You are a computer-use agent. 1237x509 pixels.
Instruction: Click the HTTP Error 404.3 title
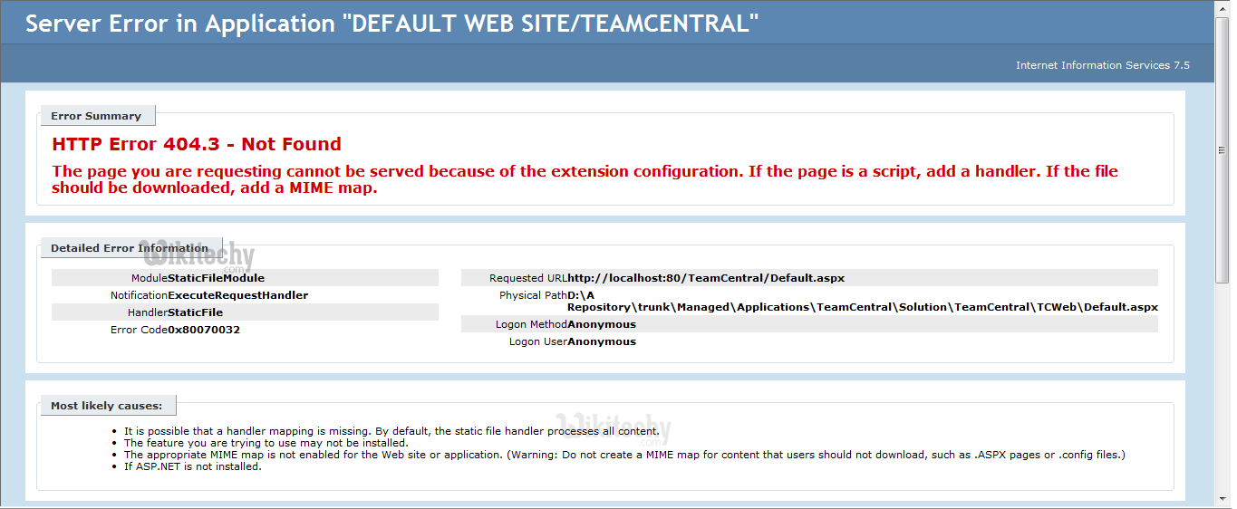197,144
